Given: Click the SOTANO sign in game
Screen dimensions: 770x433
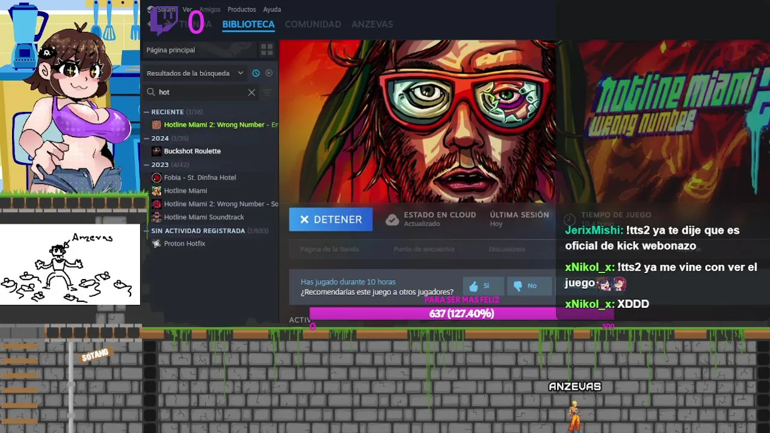Looking at the screenshot, I should 95,355.
